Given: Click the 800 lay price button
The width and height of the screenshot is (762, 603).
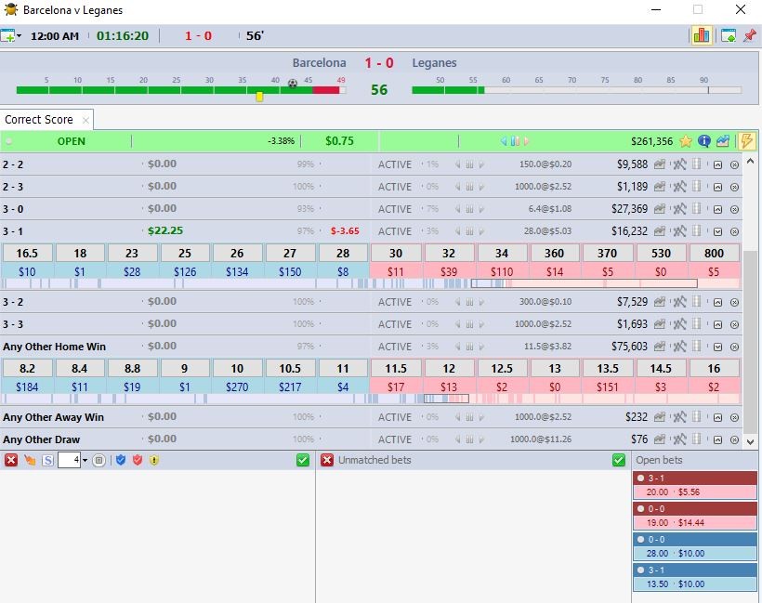Looking at the screenshot, I should click(x=714, y=253).
